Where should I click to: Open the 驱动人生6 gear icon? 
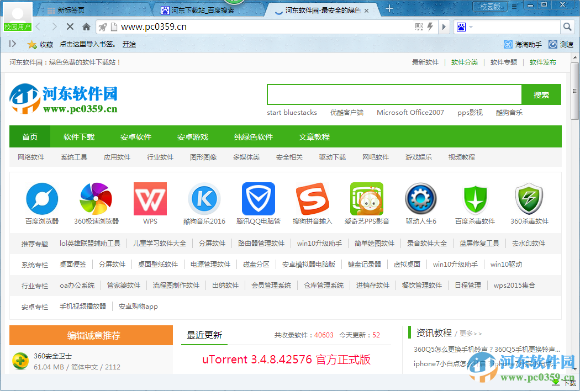pos(421,199)
